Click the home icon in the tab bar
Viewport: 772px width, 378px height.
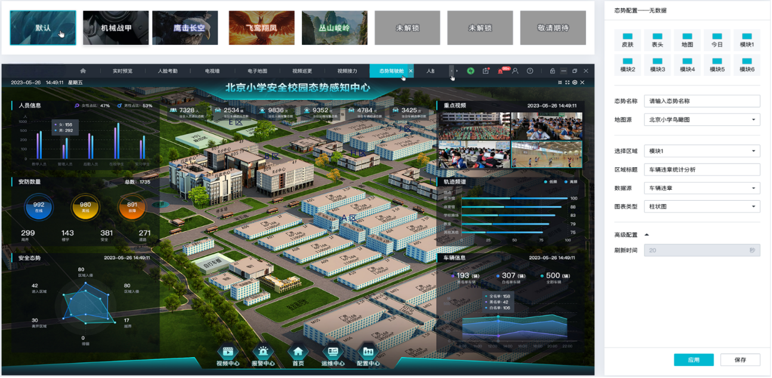tap(83, 71)
